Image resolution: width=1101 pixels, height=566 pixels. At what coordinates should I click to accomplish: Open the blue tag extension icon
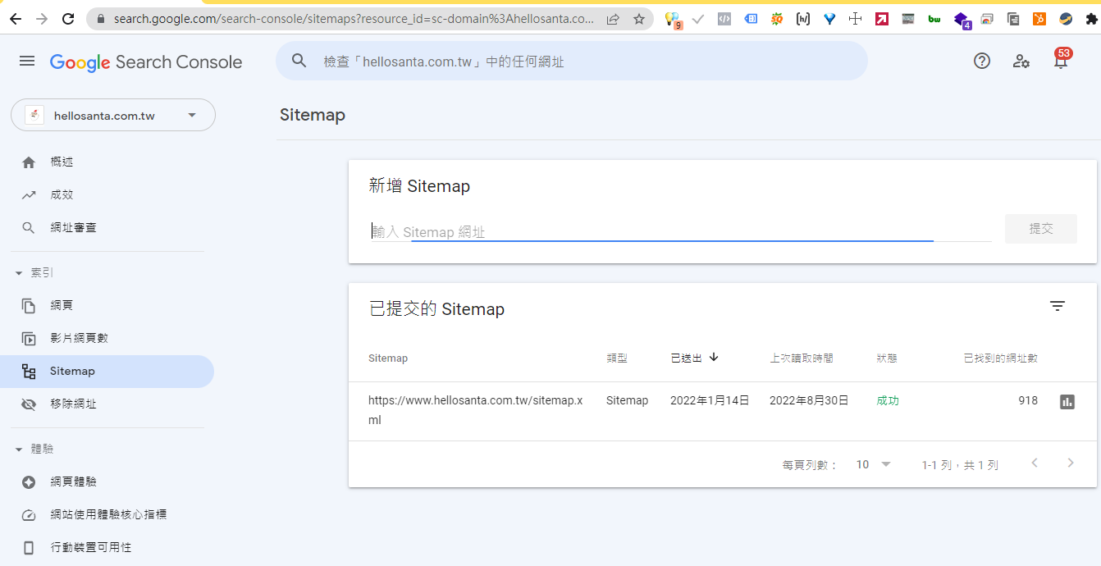tap(751, 19)
